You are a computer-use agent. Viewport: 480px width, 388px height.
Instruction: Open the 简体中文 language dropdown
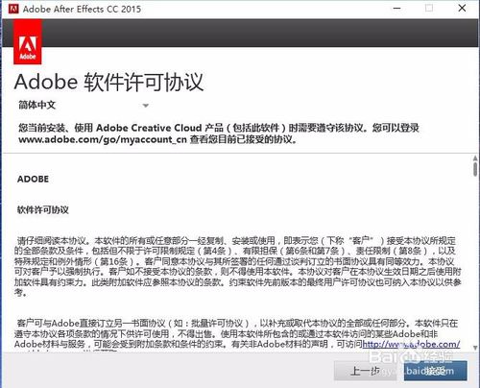tap(84, 105)
